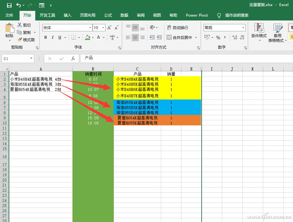Open the font size dropdown
The width and height of the screenshot is (293, 222).
(x=103, y=28)
